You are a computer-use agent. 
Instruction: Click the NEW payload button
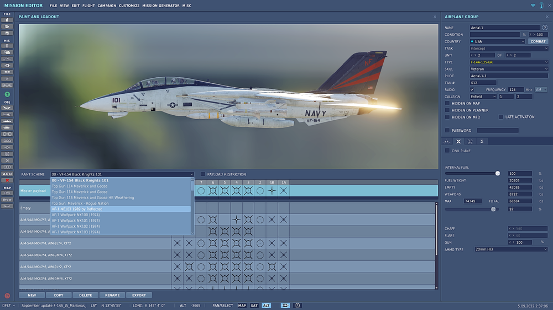click(x=32, y=295)
